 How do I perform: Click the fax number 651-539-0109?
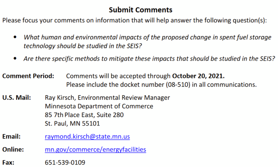click(x=65, y=162)
